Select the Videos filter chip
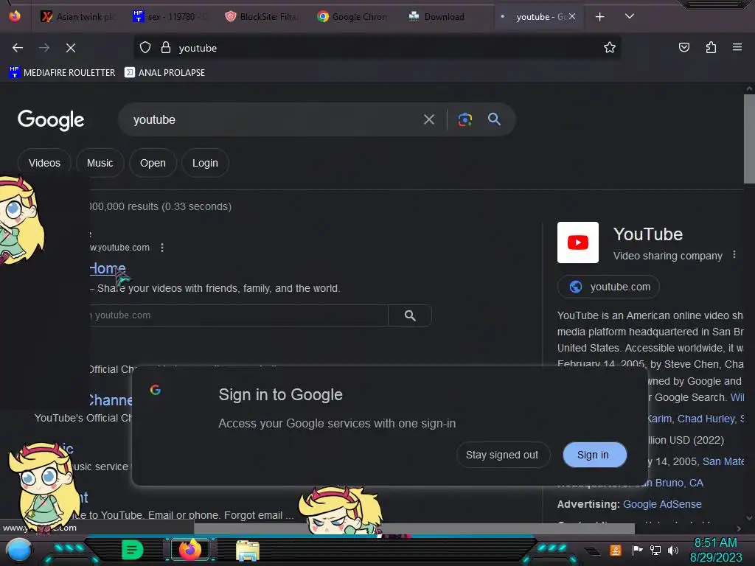 [x=44, y=163]
